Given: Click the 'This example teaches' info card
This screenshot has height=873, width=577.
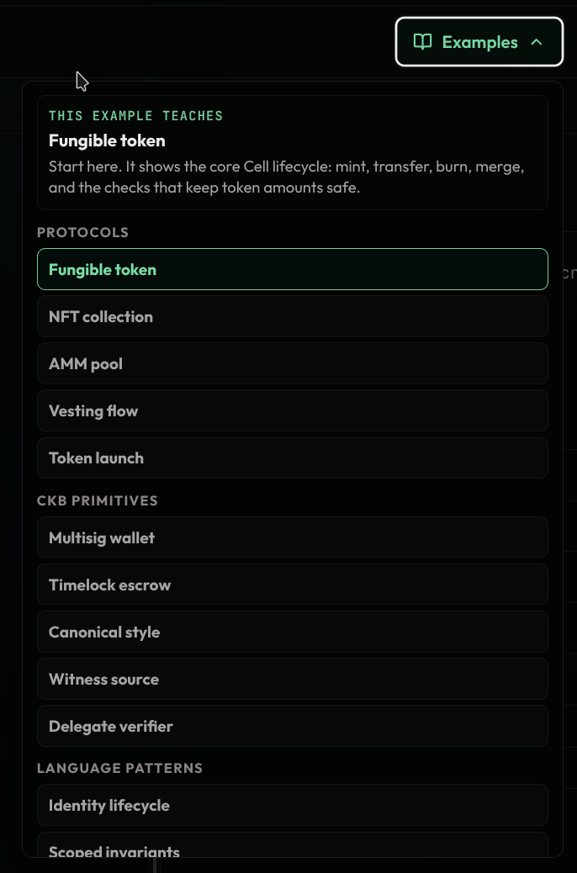Looking at the screenshot, I should pos(293,152).
